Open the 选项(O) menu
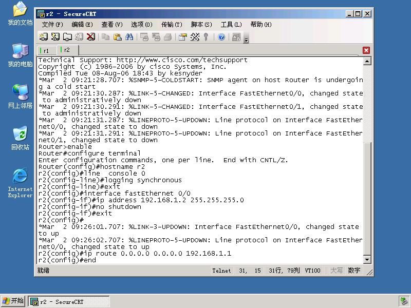 tap(142, 25)
